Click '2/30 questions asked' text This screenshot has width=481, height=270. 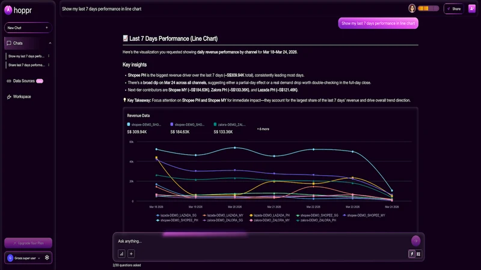127,265
